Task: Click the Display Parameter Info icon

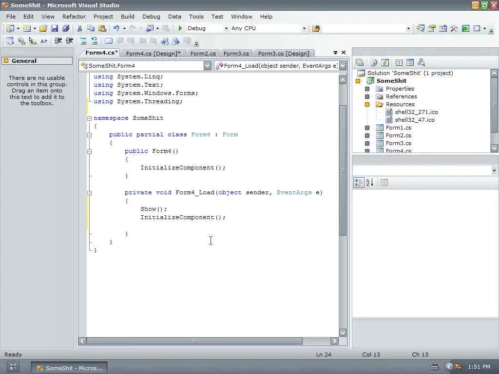Action: point(21,41)
